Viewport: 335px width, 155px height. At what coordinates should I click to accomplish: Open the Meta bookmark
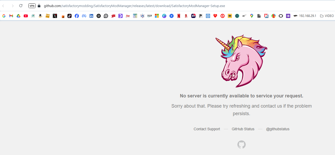pyautogui.click(x=84, y=16)
